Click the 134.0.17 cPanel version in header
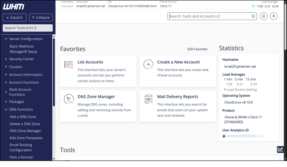The image size is (287, 167). click(165, 6)
